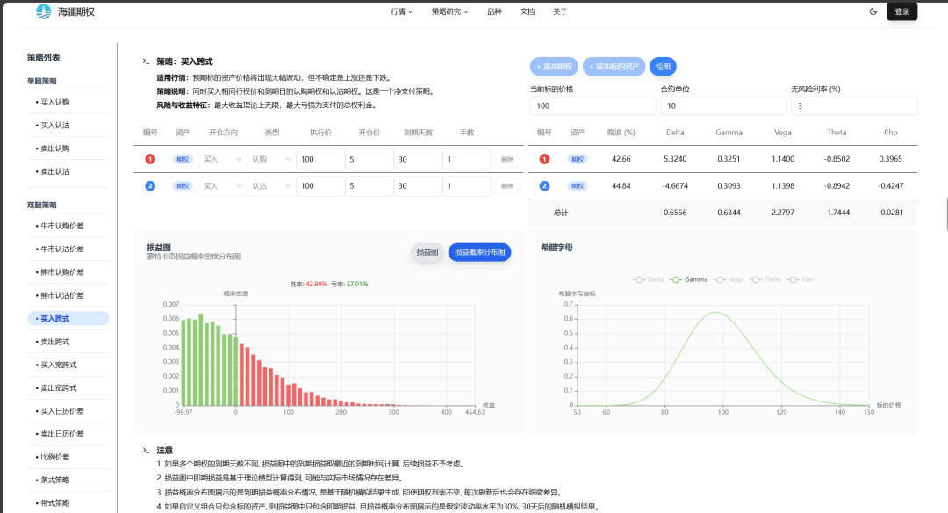Click the 期权 asset tag in strategy row 2

183,186
